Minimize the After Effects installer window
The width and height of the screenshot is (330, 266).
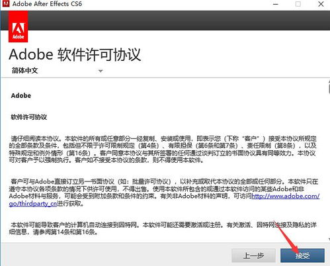276,4
